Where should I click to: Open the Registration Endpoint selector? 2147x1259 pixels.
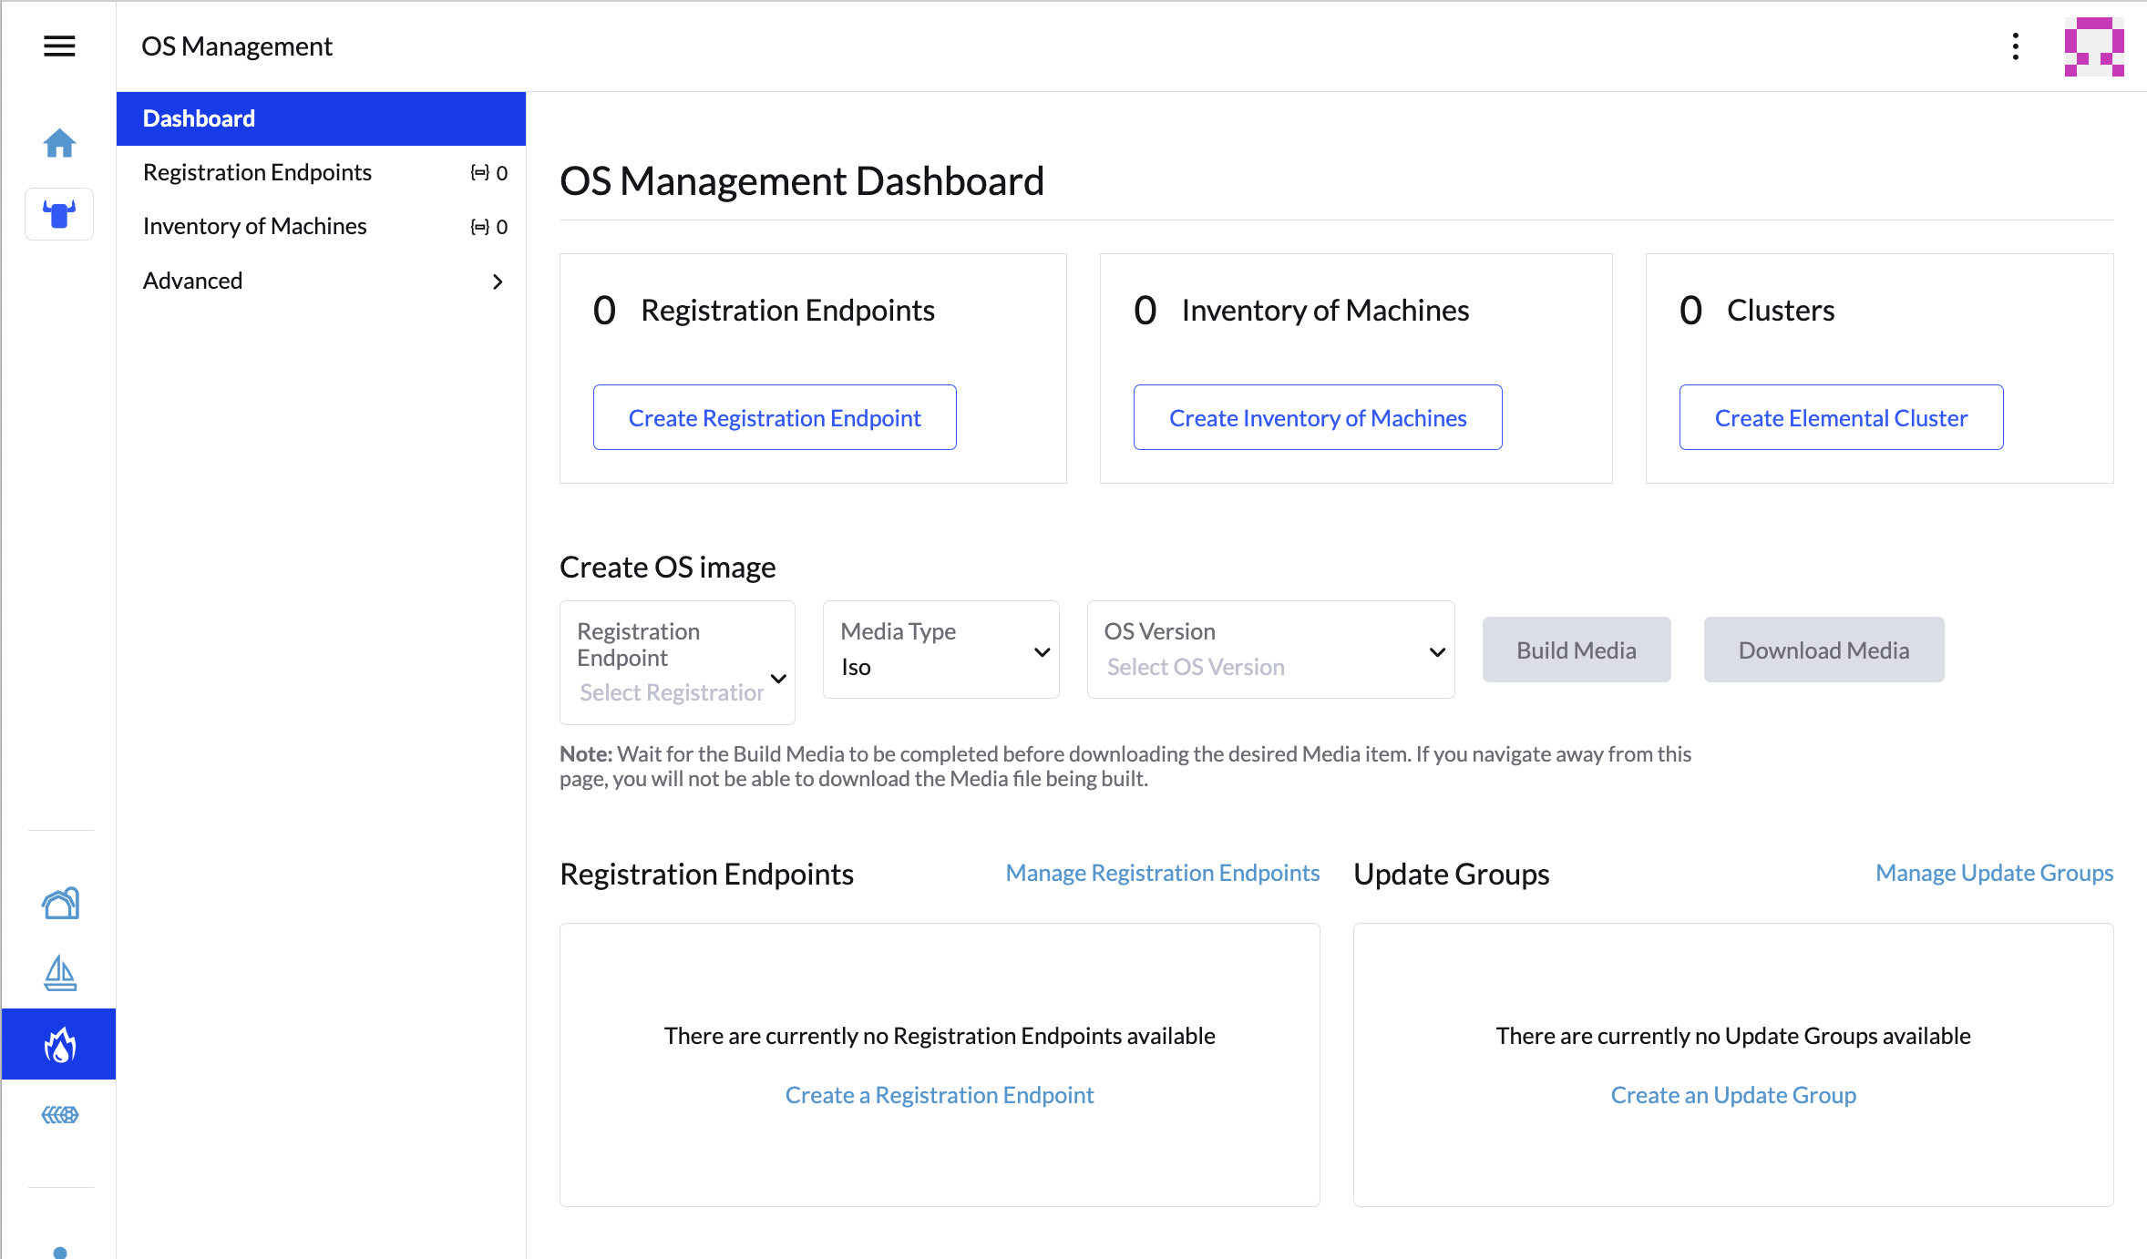pyautogui.click(x=676, y=661)
